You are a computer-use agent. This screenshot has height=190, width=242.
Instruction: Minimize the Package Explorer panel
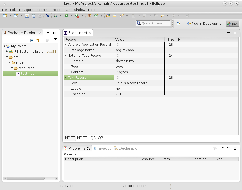pos(48,32)
